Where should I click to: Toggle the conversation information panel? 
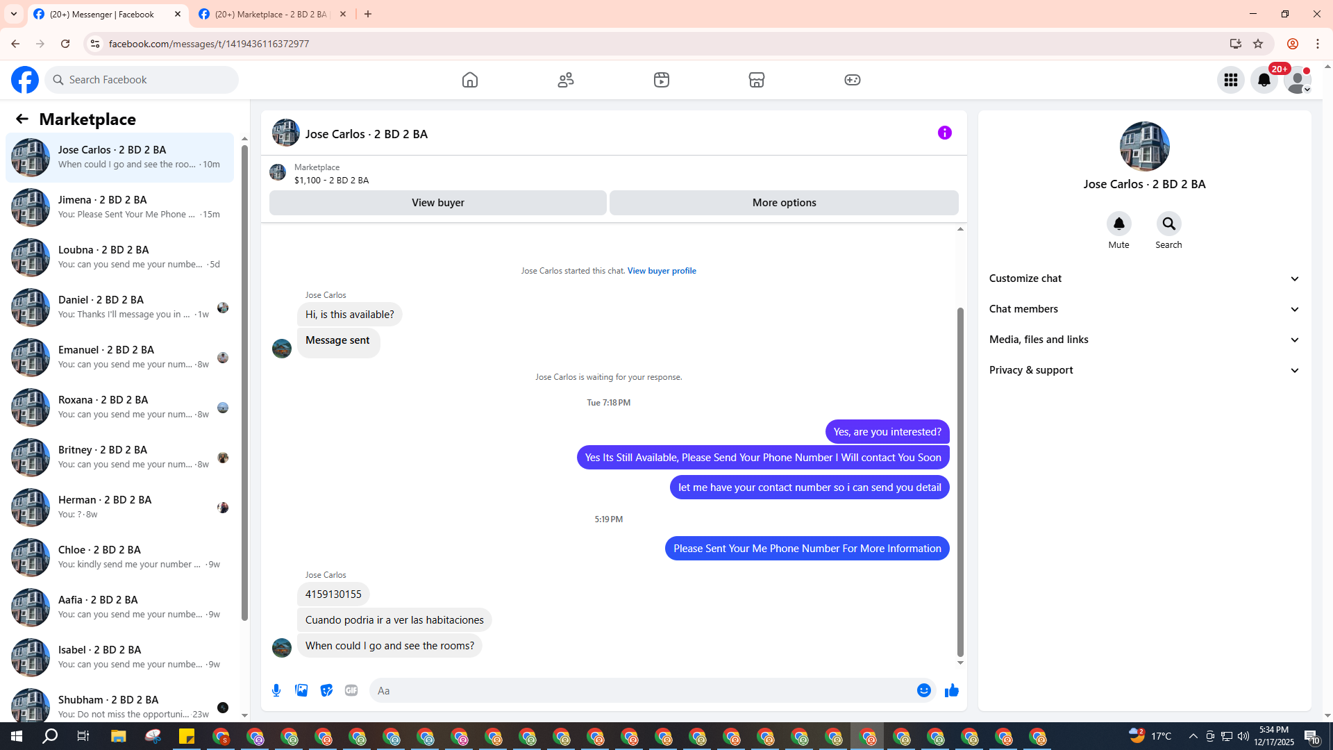click(944, 133)
